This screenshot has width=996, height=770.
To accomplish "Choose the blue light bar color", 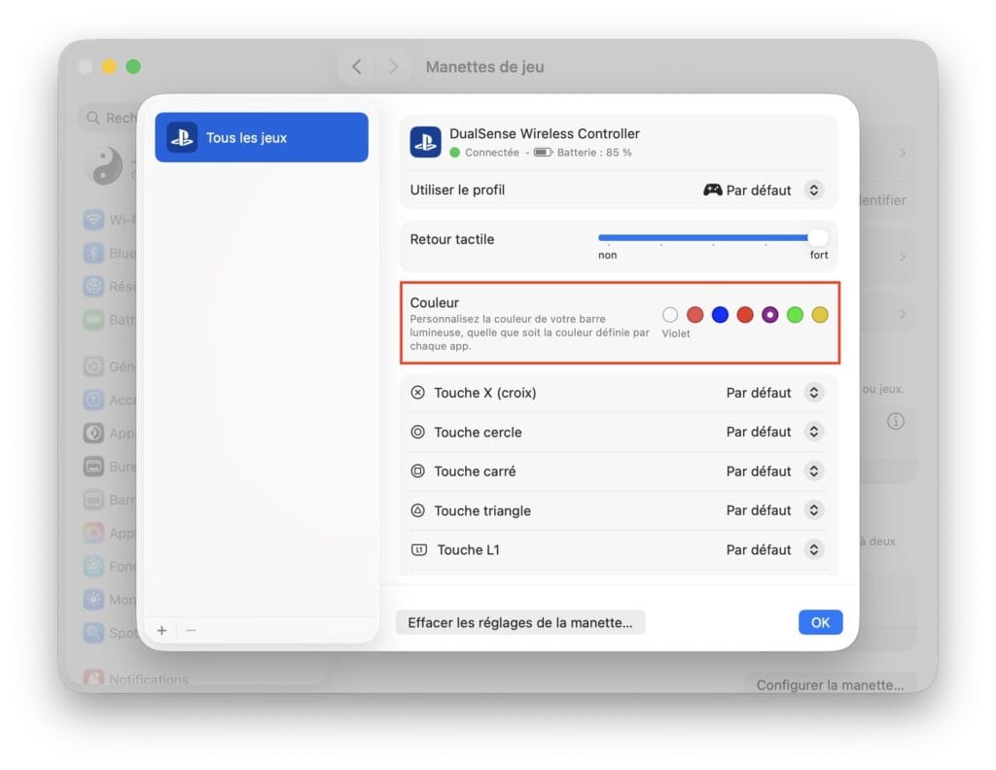I will pos(720,315).
